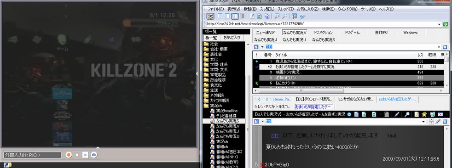Click the pencil write-reply icon in thread toolbar

click(x=397, y=114)
